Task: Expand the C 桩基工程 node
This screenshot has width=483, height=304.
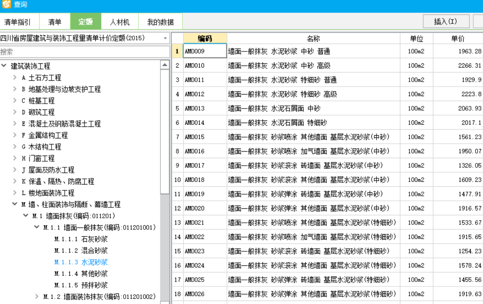Action: 15,100
